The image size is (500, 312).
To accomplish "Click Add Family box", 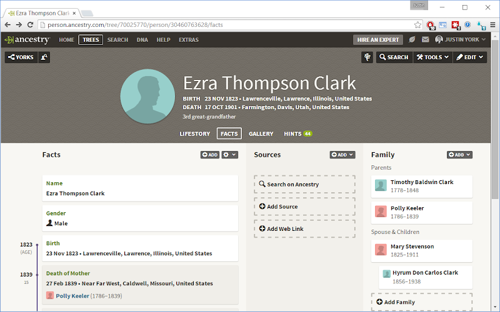I will tap(421, 302).
